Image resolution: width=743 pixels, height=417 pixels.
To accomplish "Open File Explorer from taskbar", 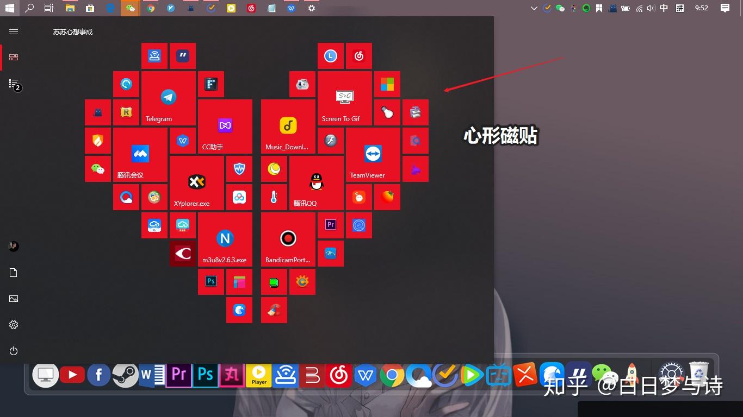I will (70, 8).
